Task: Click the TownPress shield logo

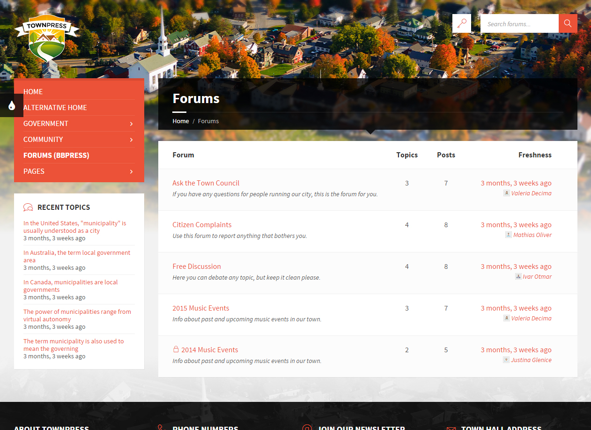Action: pos(46,40)
